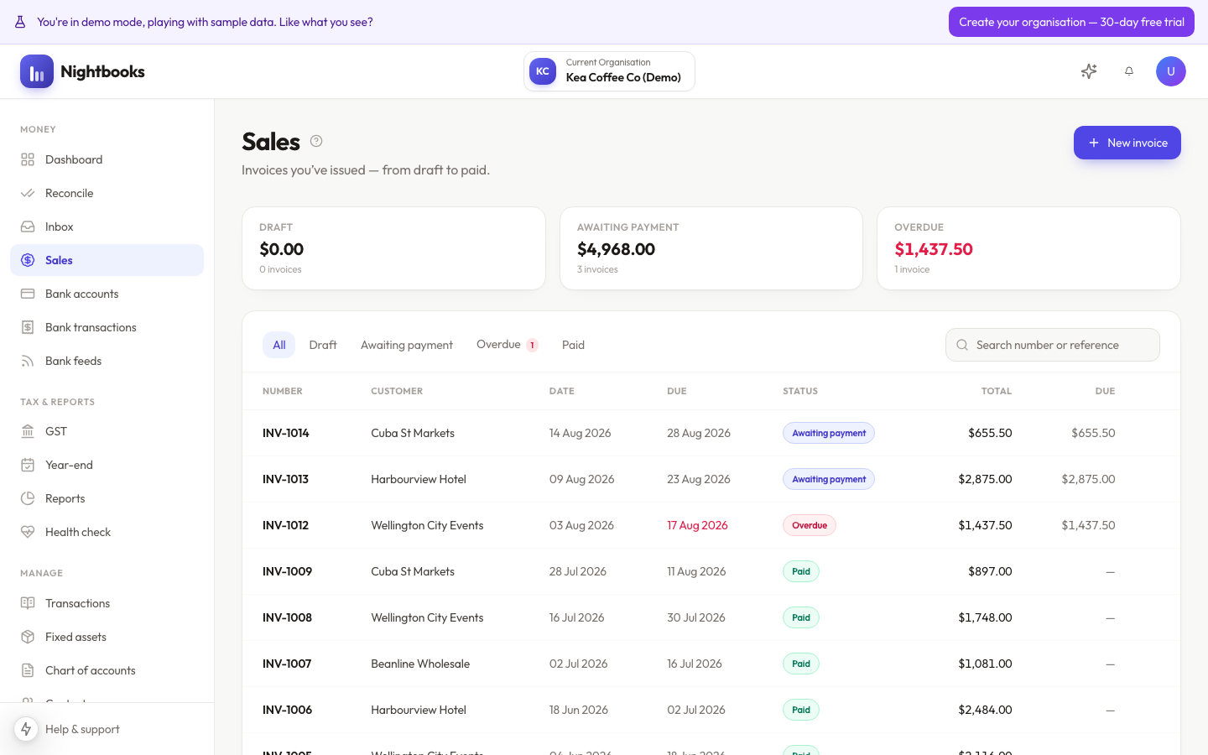
Task: Click the help icon next to Sales
Action: (316, 141)
